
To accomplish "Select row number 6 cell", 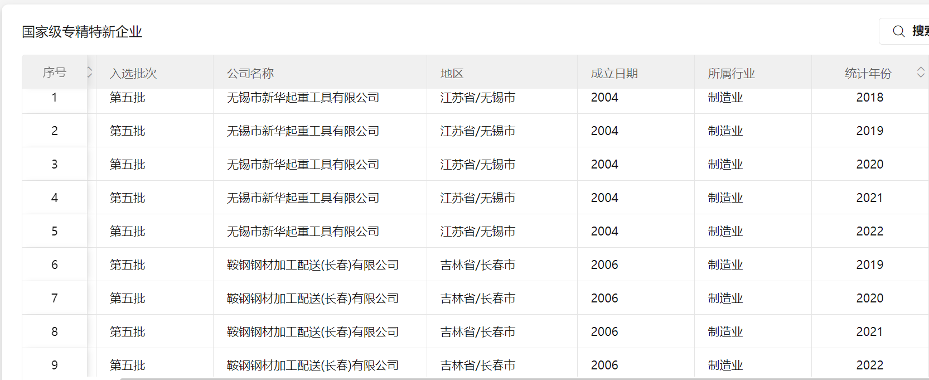I will tap(55, 264).
